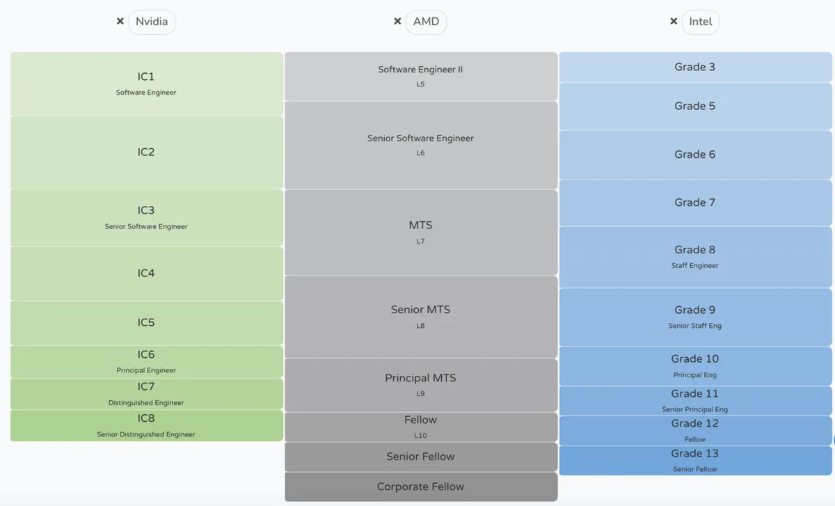
Task: Select the Nvidia company chip
Action: [152, 22]
